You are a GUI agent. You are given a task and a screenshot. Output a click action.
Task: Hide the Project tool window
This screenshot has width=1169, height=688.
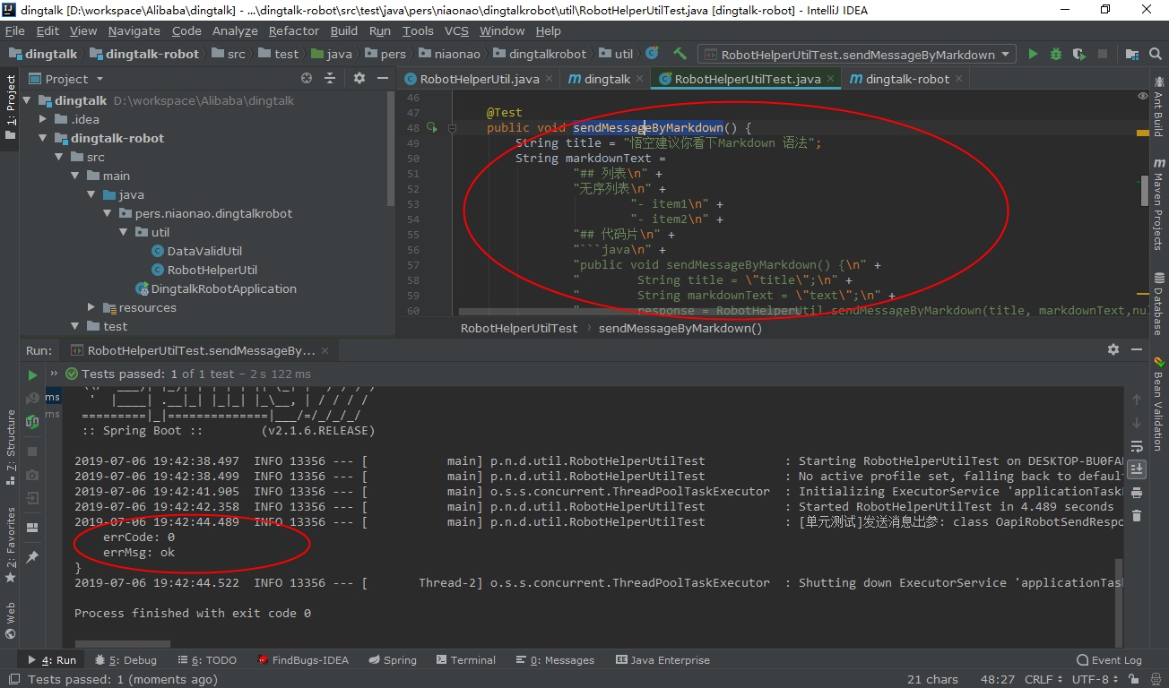click(383, 78)
